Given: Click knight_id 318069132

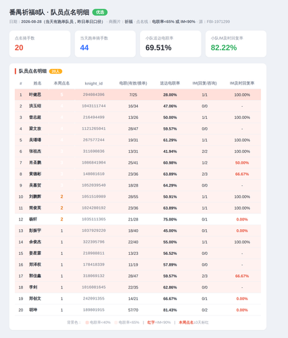Looking at the screenshot, I should (x=94, y=276).
